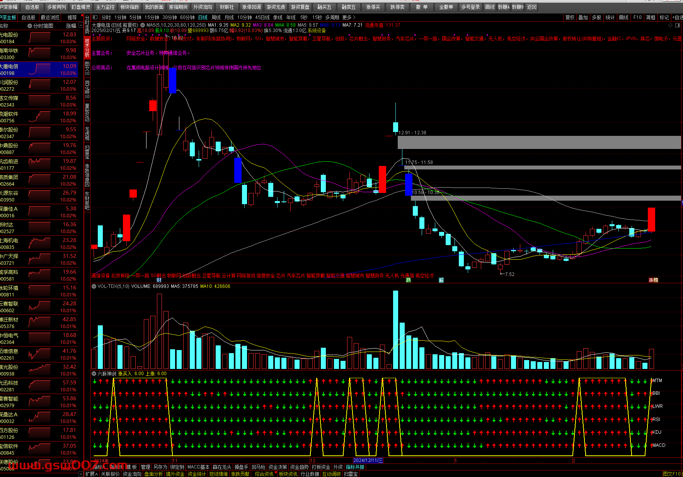Sort by the 涨幅 column header
The image size is (683, 477).
[71, 26]
